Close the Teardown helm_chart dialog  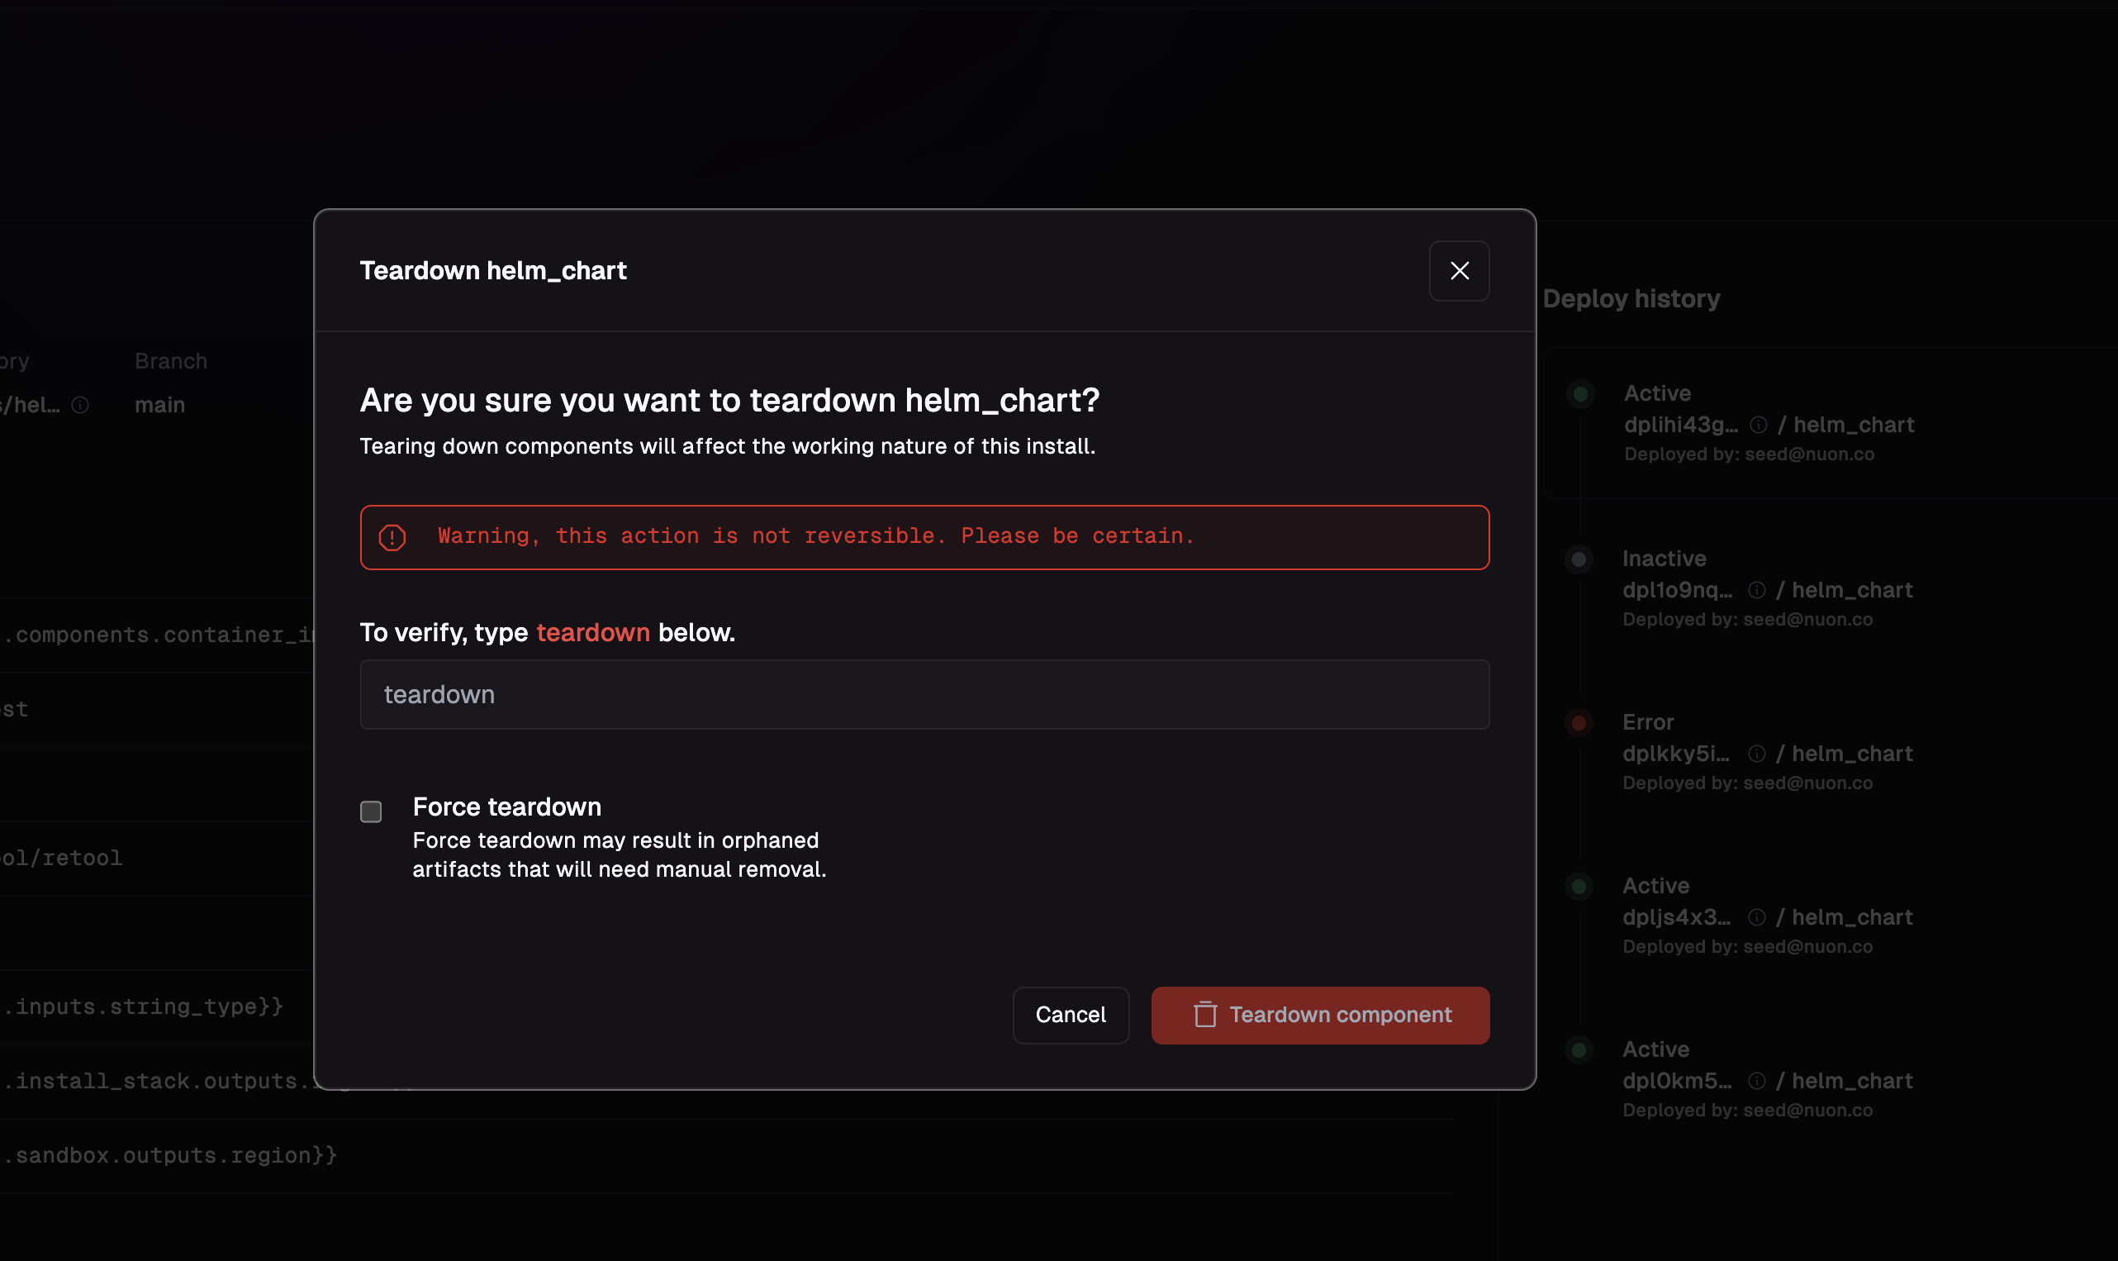pos(1459,271)
